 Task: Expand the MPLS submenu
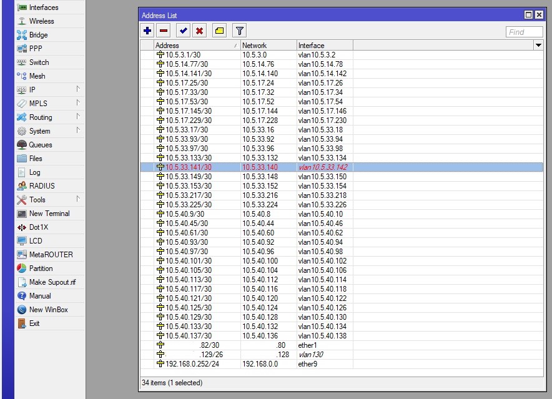point(49,104)
